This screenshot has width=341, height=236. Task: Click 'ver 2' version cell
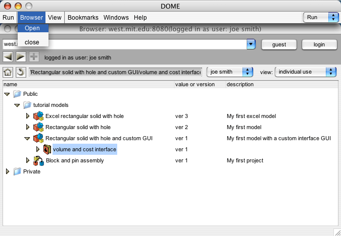181,127
